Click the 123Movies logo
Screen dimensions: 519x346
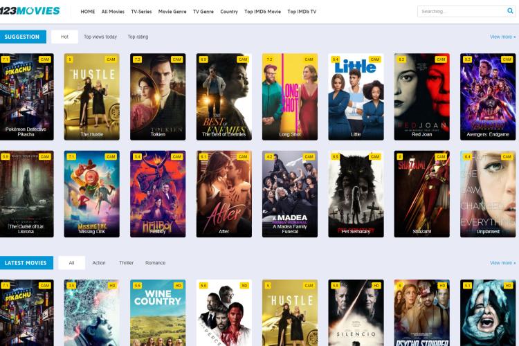click(x=30, y=11)
